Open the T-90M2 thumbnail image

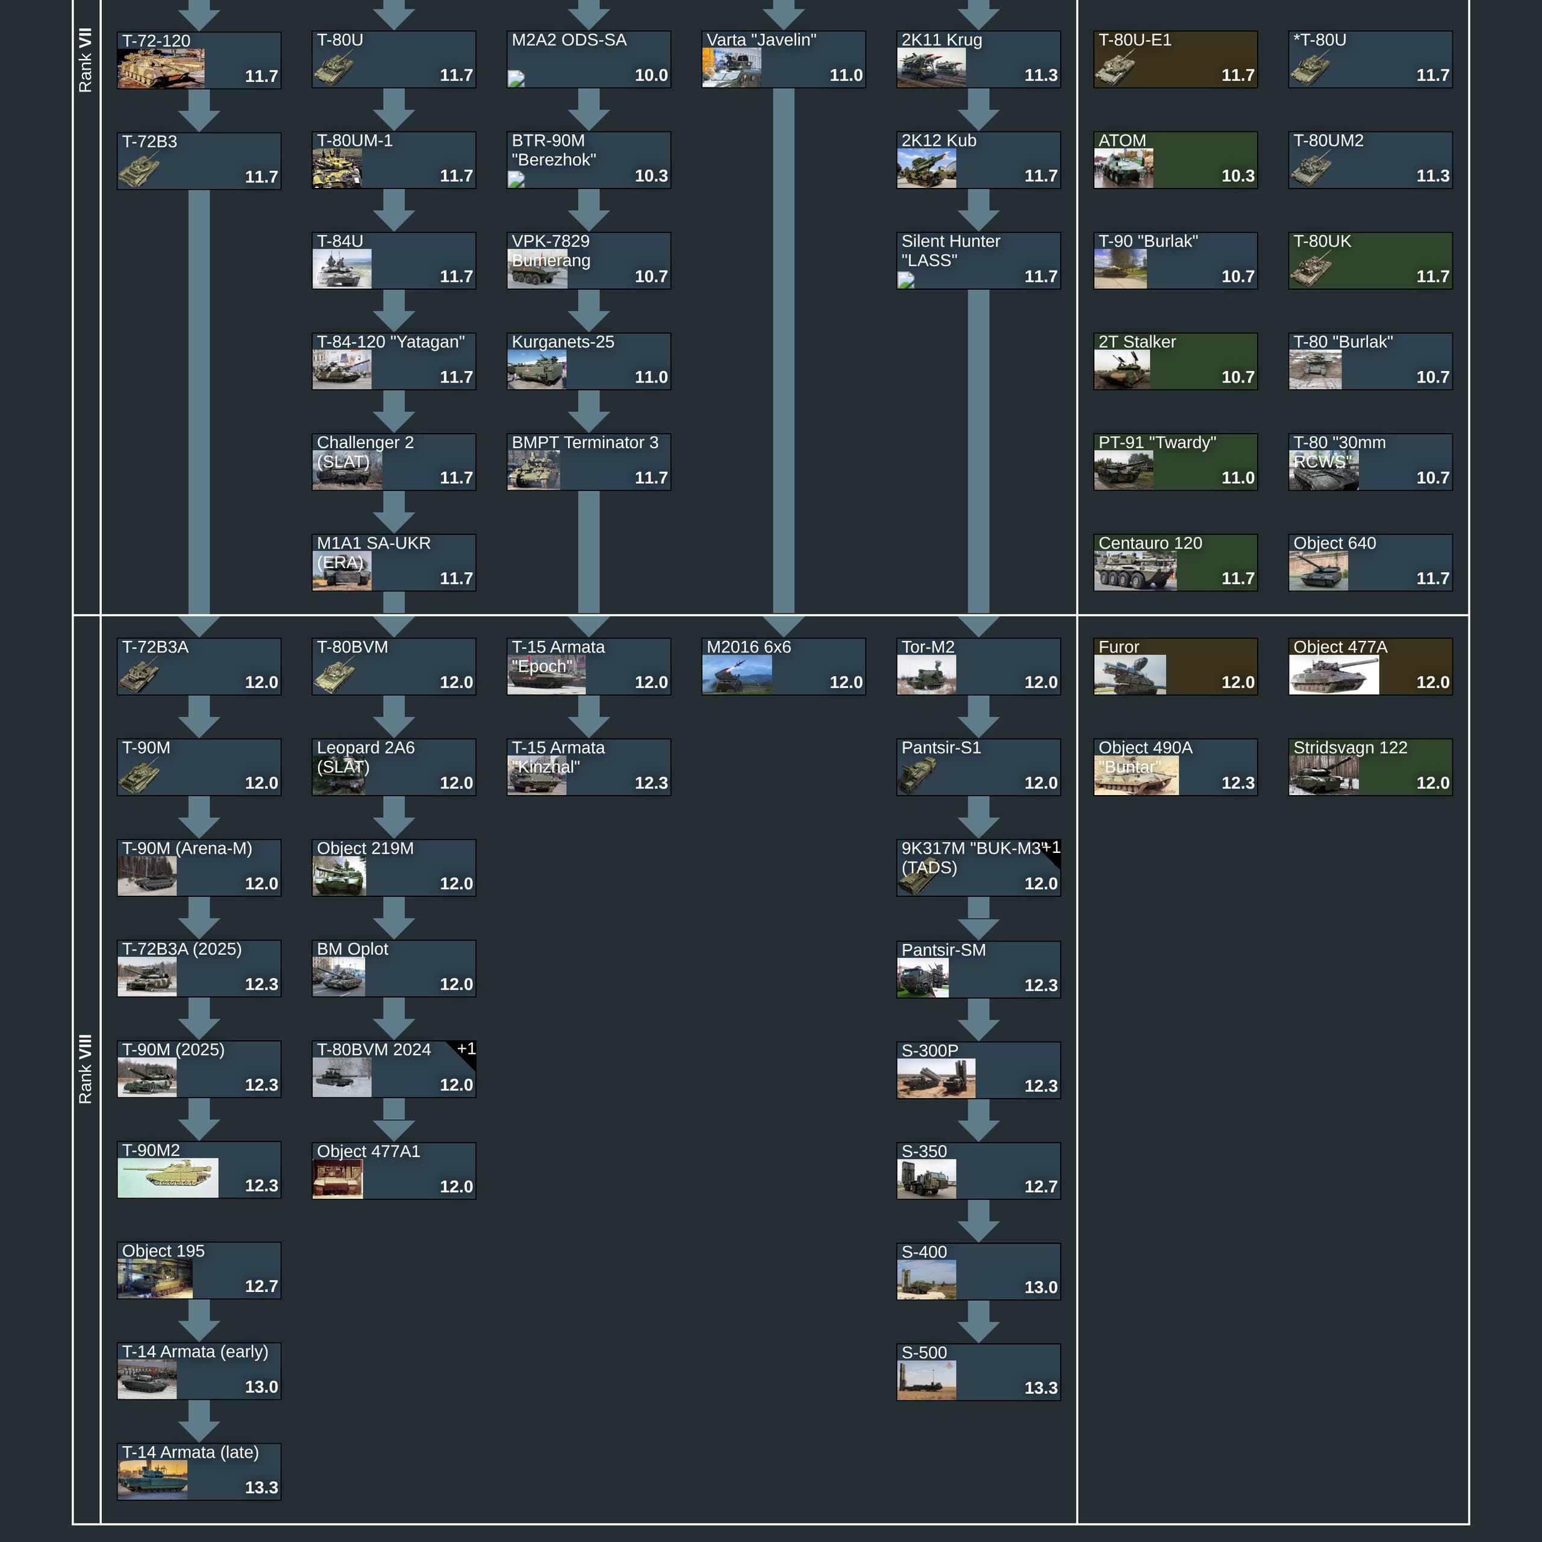167,1178
